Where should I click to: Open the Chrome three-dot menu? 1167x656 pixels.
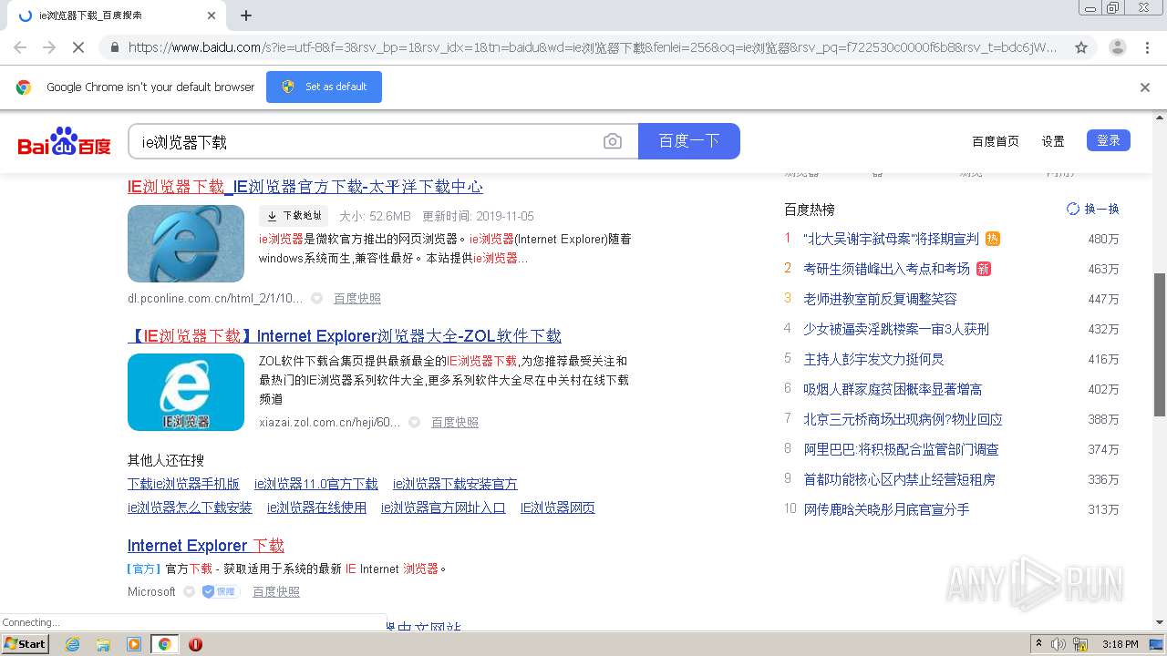[1147, 47]
